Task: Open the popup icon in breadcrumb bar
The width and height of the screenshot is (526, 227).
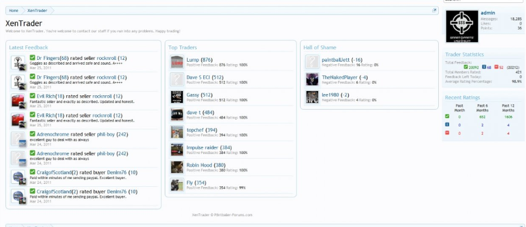Action: (435, 10)
